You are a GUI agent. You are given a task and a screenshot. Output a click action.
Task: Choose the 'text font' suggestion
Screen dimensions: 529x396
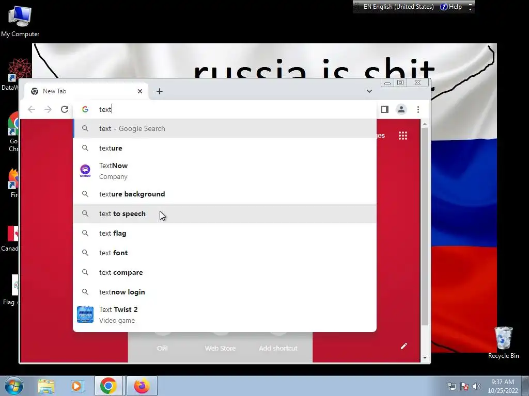[225, 253]
